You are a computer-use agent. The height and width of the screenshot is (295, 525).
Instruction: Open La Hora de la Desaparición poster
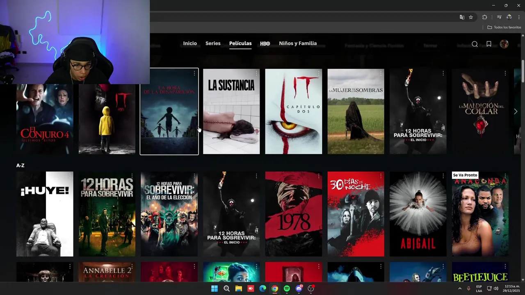point(169,111)
